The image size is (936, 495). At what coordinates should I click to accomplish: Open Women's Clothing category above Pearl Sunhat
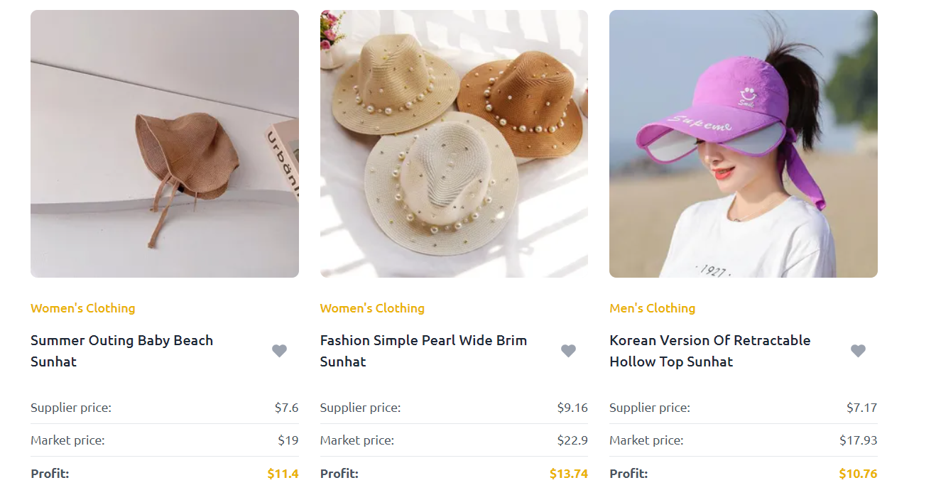click(372, 308)
